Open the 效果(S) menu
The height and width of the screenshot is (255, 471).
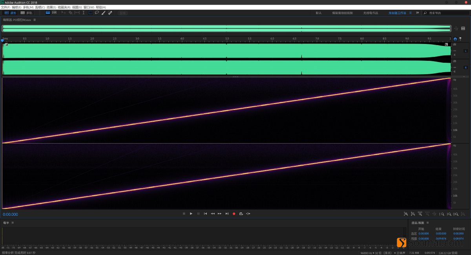[x=51, y=7]
